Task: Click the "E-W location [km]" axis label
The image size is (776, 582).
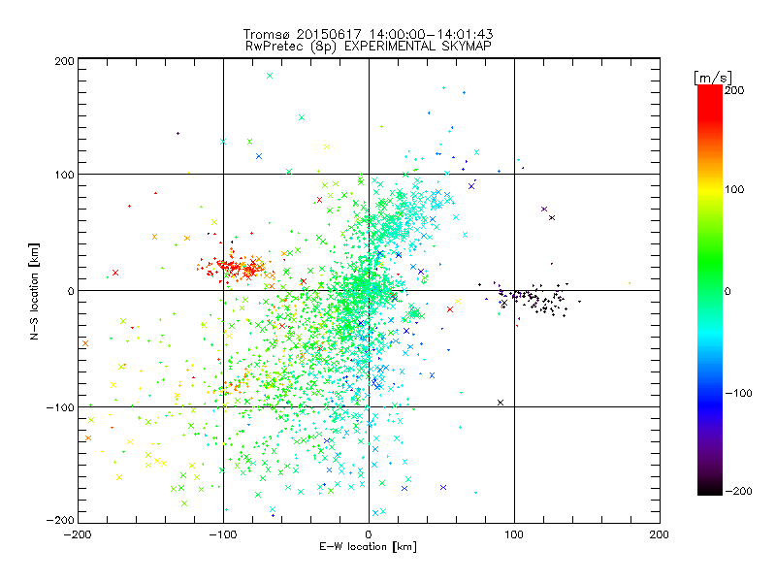Action: [x=368, y=546]
